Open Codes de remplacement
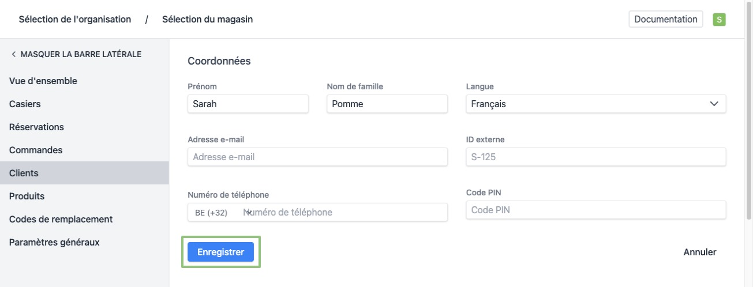 61,219
